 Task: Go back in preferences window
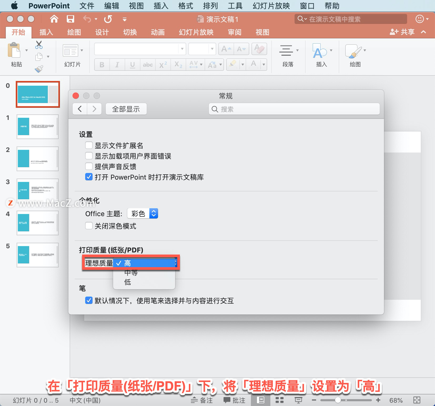(x=80, y=109)
